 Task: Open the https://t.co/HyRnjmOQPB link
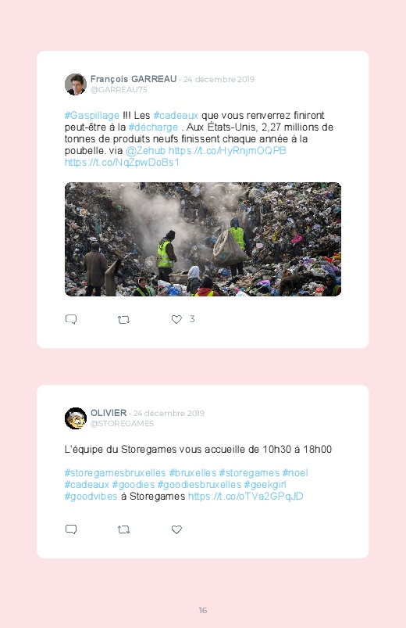pos(227,151)
